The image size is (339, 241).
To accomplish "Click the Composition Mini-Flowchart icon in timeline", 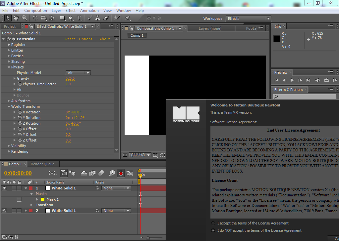I will [52, 173].
